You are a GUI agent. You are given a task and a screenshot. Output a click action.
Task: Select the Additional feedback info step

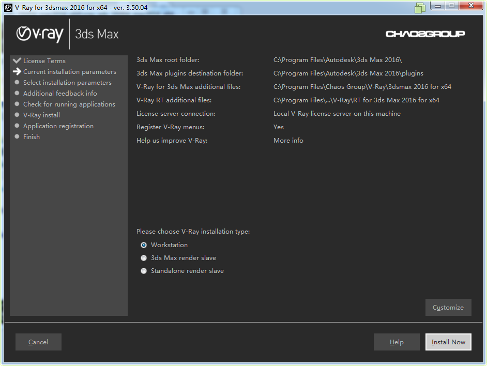pyautogui.click(x=60, y=93)
